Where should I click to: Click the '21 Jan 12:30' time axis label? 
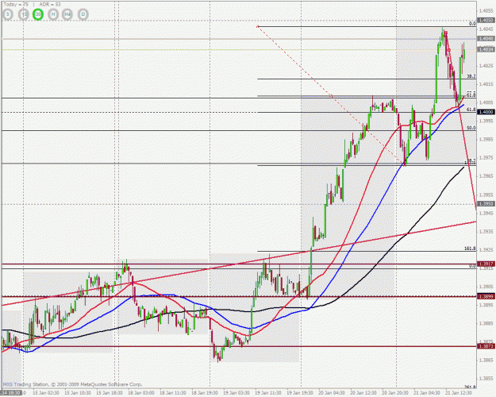[459, 393]
